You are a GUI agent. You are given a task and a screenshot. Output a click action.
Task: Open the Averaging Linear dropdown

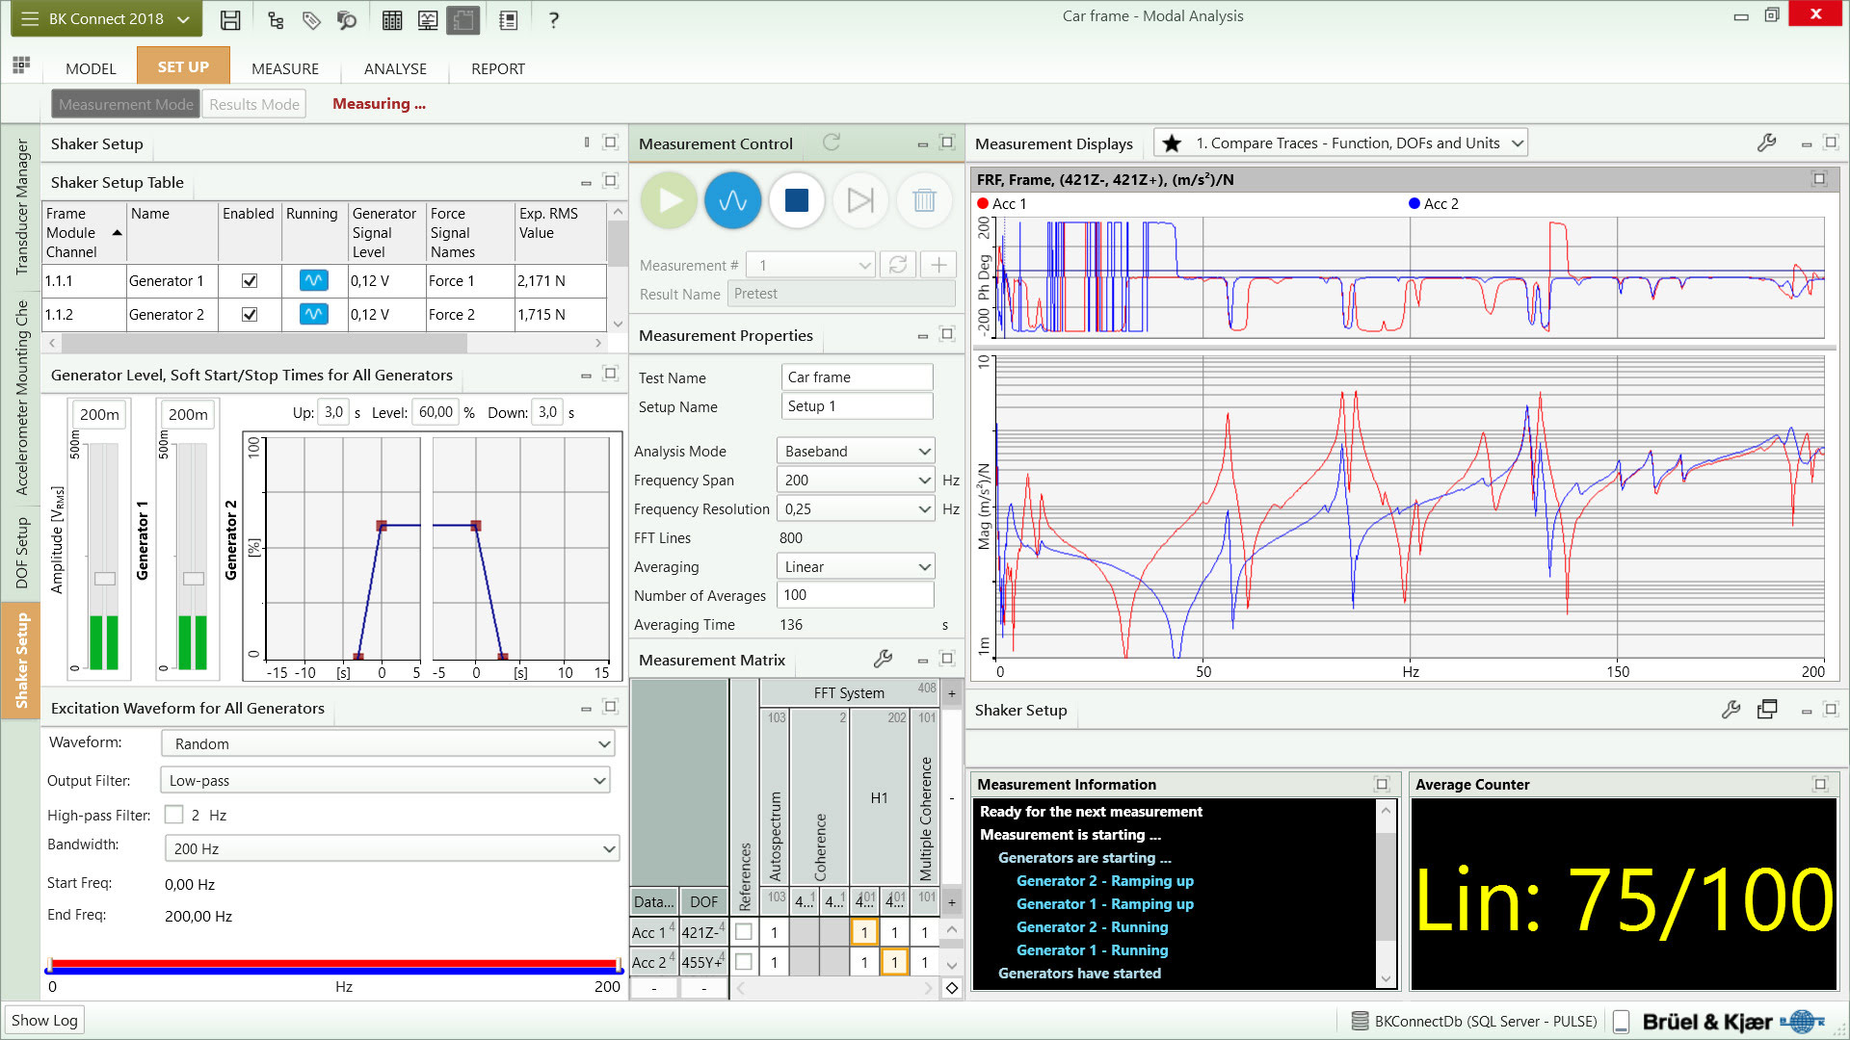[x=855, y=567]
